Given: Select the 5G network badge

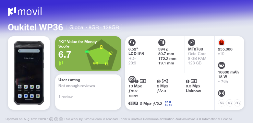Looking at the screenshot, I should 222,103.
